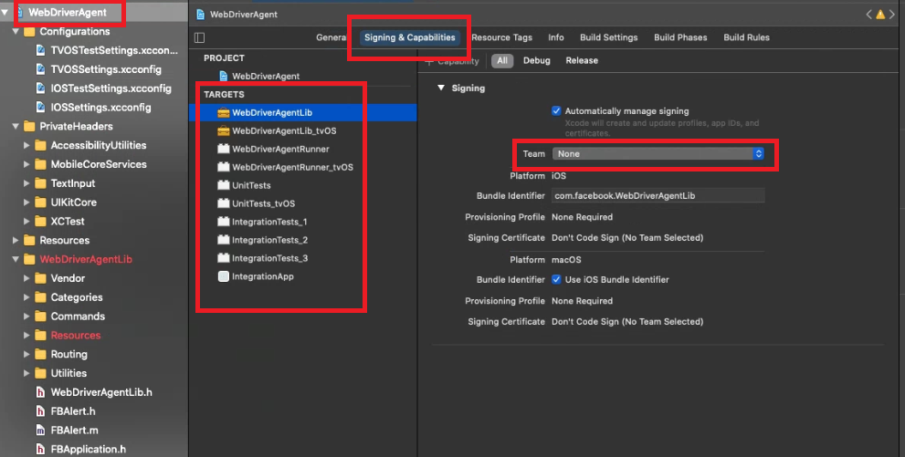Click the IOSSettings.xcconfig file icon
Image resolution: width=905 pixels, height=457 pixels.
click(40, 108)
